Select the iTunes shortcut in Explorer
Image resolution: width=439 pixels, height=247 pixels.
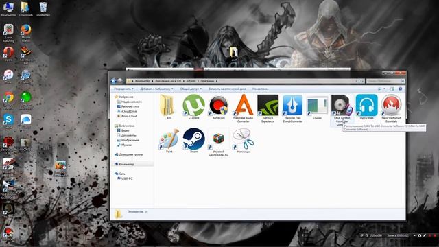coord(317,107)
